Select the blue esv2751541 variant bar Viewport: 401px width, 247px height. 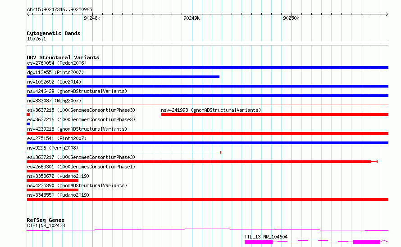point(207,143)
